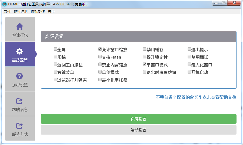Click the share icon above 帮助信息
The image size is (243, 145).
point(19,101)
